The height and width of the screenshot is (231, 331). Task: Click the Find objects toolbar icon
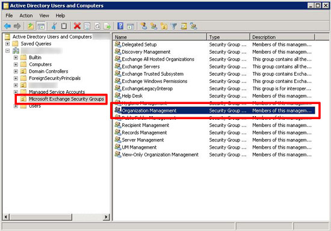[x=184, y=26]
